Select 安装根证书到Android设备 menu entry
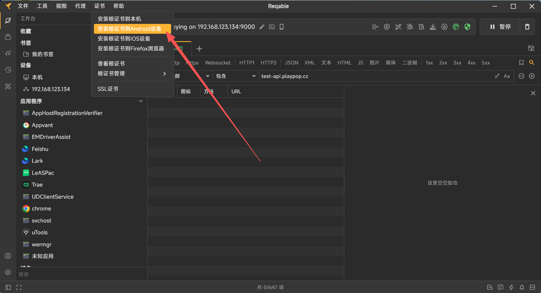The image size is (541, 293). pos(129,29)
